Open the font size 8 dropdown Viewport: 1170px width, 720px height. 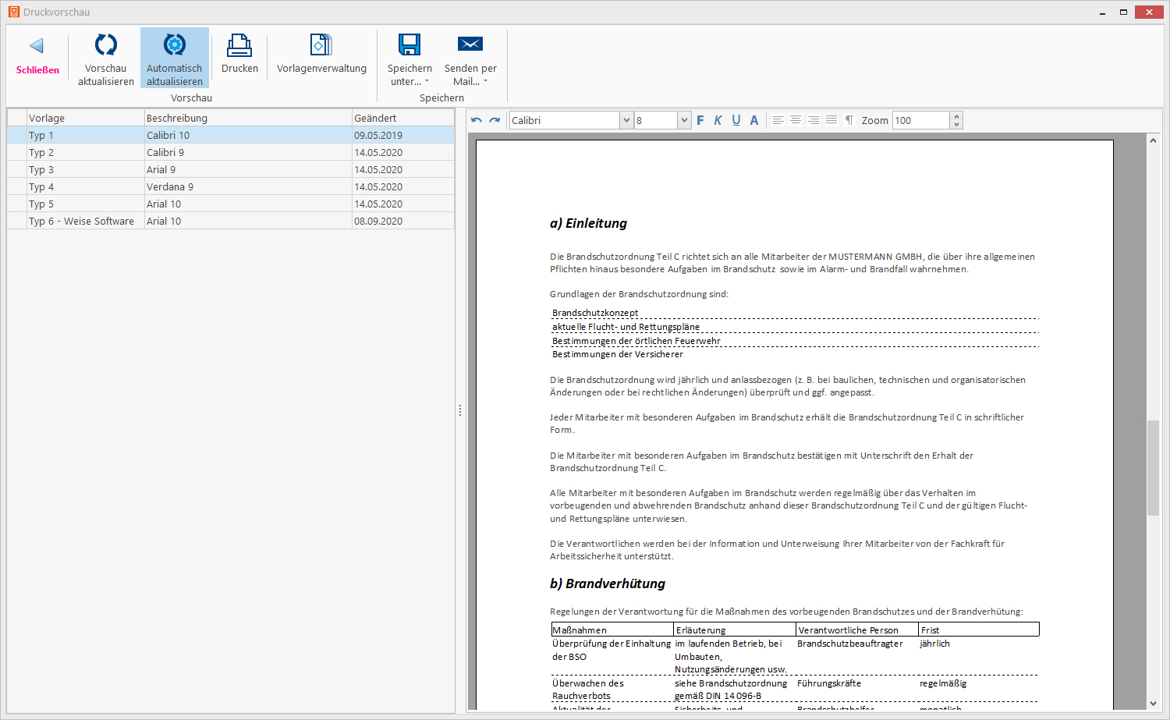(684, 120)
